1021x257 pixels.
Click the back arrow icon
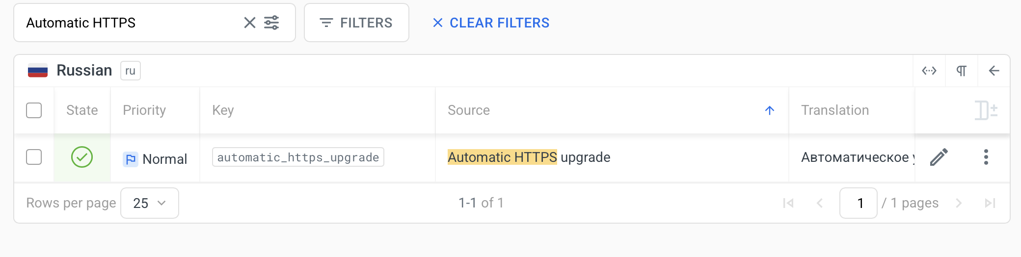tap(994, 71)
